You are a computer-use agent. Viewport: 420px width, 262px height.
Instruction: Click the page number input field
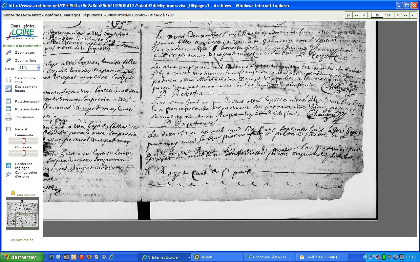click(x=377, y=15)
